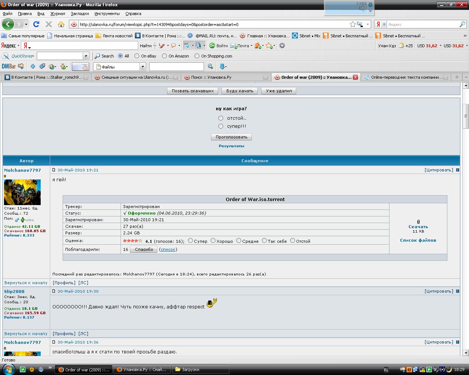Image resolution: width=469 pixels, height=375 pixels.
Task: Open Yandex bar settings gear
Action: (x=282, y=46)
